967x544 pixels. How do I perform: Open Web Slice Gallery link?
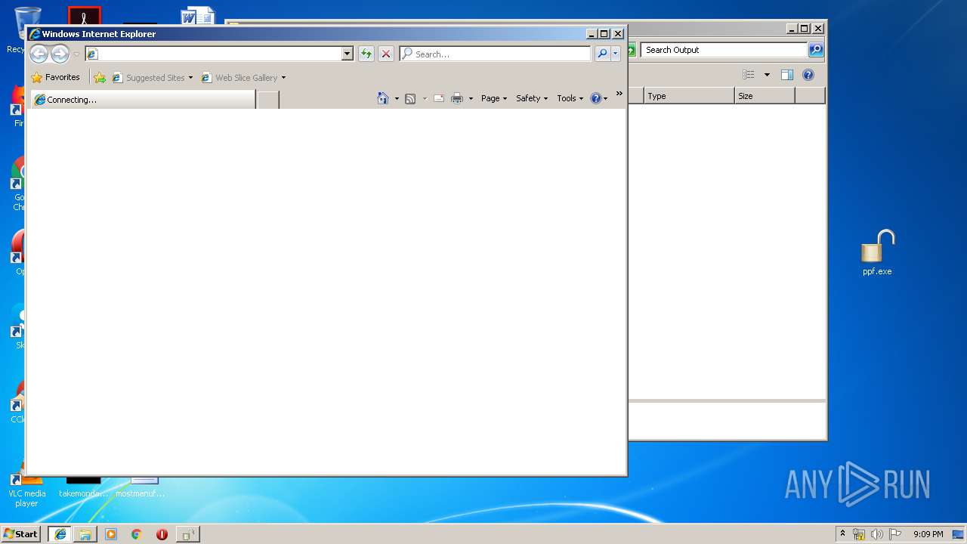coord(243,77)
